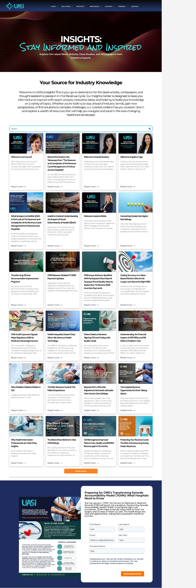Open the Contact menu item

coord(135,6)
